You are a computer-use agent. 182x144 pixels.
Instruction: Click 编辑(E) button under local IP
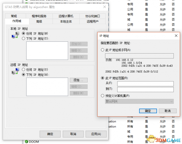click(x=78, y=50)
